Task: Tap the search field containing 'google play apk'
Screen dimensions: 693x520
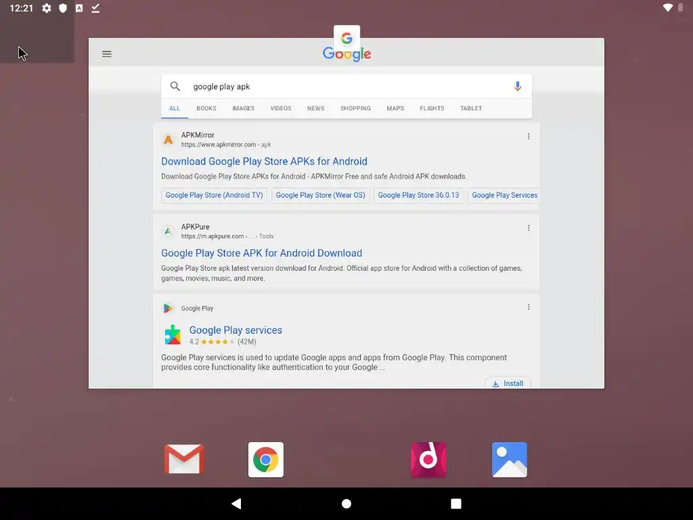Action: [x=346, y=87]
